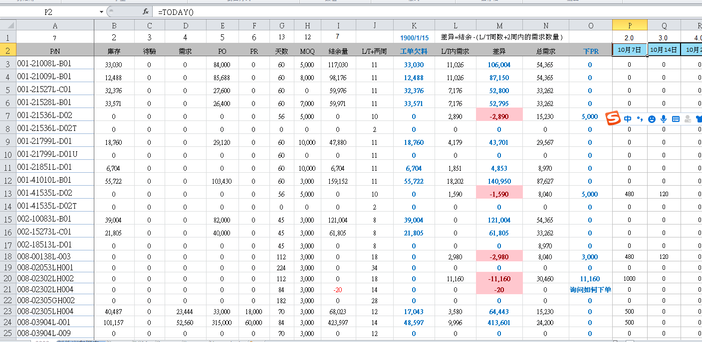The width and height of the screenshot is (702, 342).
Task: Select the blue 10月14日 header cell
Action: pos(664,49)
